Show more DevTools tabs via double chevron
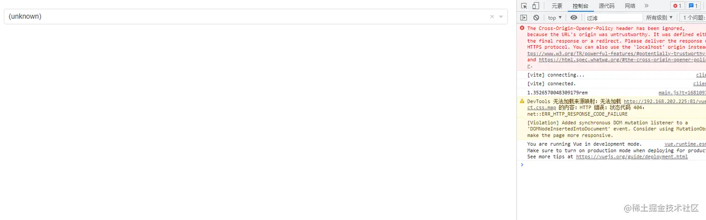The width and height of the screenshot is (706, 220). 646,6
